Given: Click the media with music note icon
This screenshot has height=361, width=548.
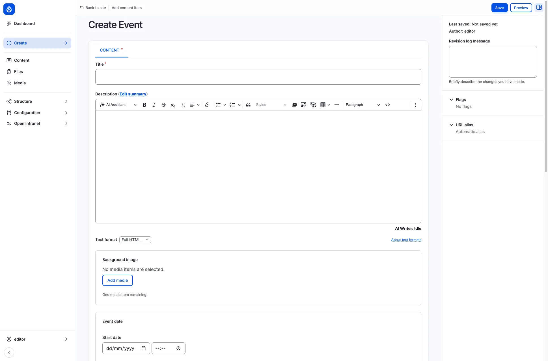Looking at the screenshot, I should 313,105.
